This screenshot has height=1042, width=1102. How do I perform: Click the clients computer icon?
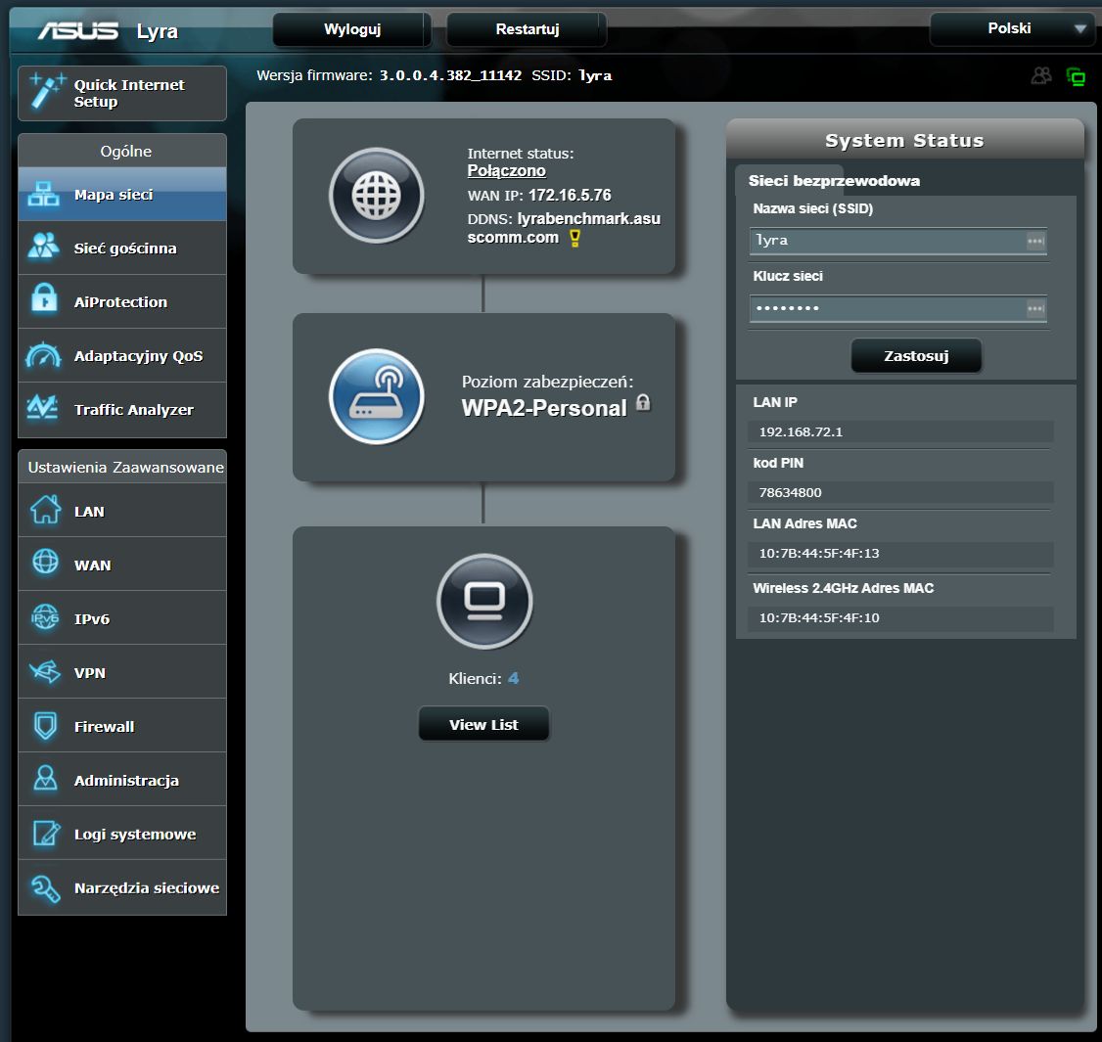pyautogui.click(x=484, y=601)
